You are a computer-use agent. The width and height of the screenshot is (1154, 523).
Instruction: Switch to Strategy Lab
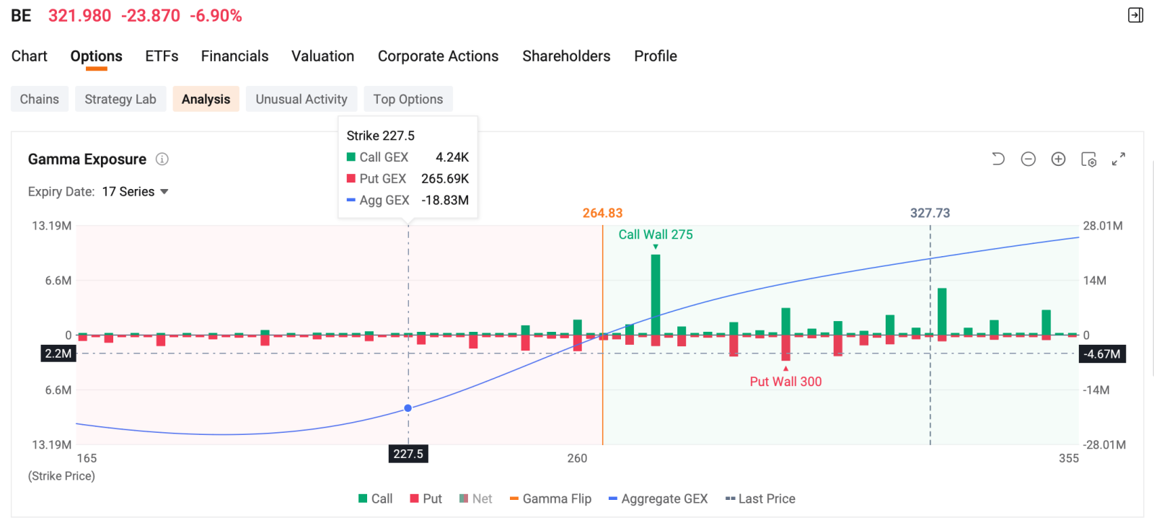click(x=120, y=99)
